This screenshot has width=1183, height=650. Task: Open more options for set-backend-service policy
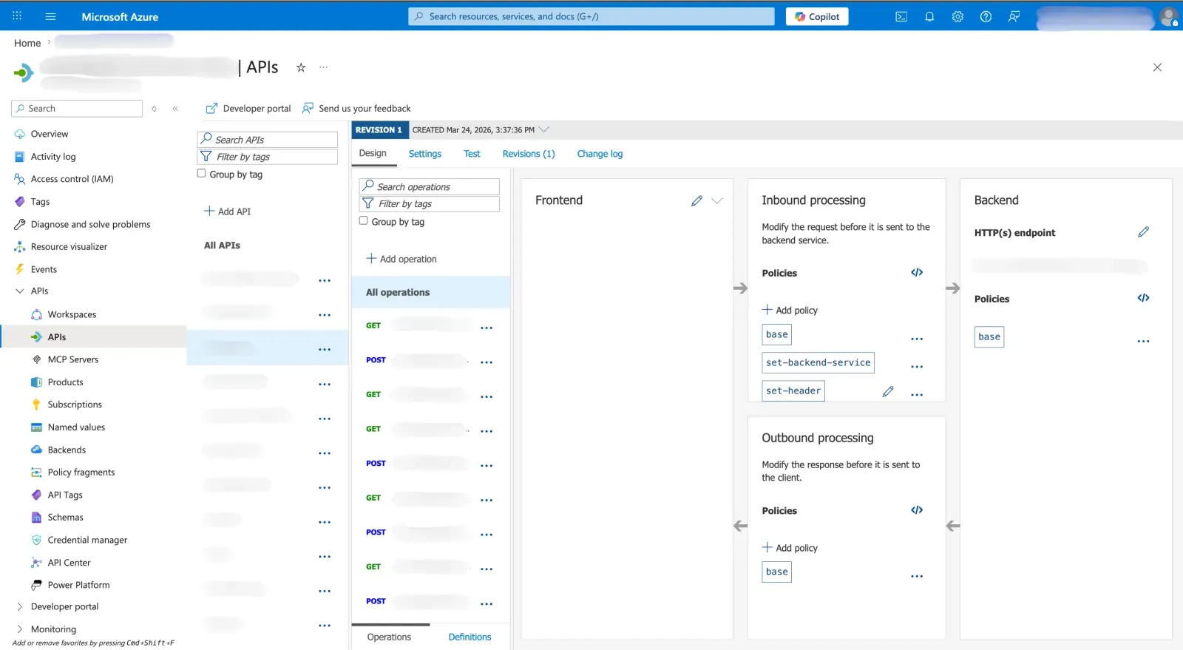point(917,367)
